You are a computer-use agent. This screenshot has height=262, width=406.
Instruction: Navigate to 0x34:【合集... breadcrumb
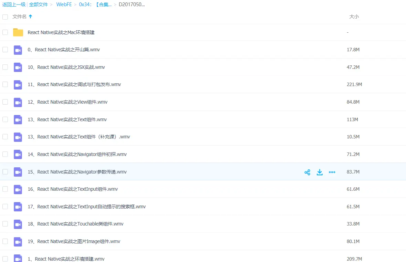[x=95, y=4]
